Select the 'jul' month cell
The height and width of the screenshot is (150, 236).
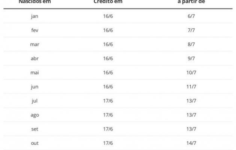tap(34, 101)
